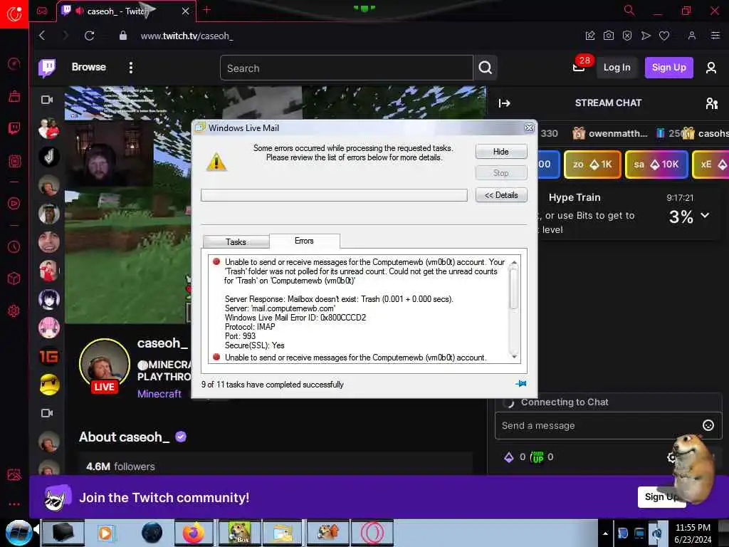This screenshot has height=547, width=729.
Task: Reload the Twitch page
Action: [x=89, y=36]
